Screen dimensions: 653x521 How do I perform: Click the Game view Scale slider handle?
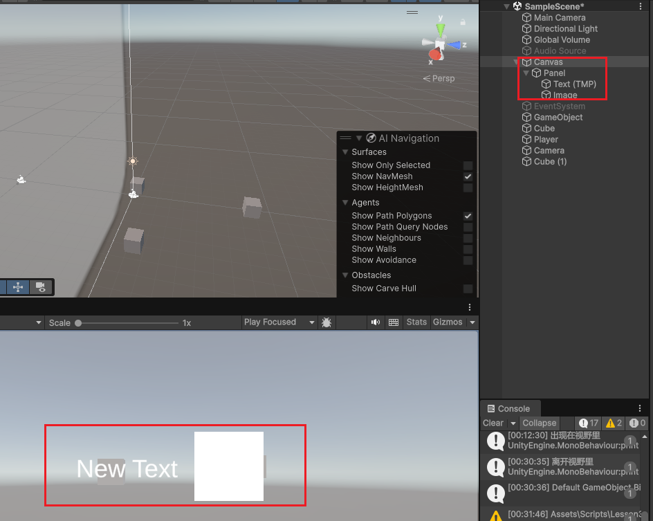coord(78,323)
